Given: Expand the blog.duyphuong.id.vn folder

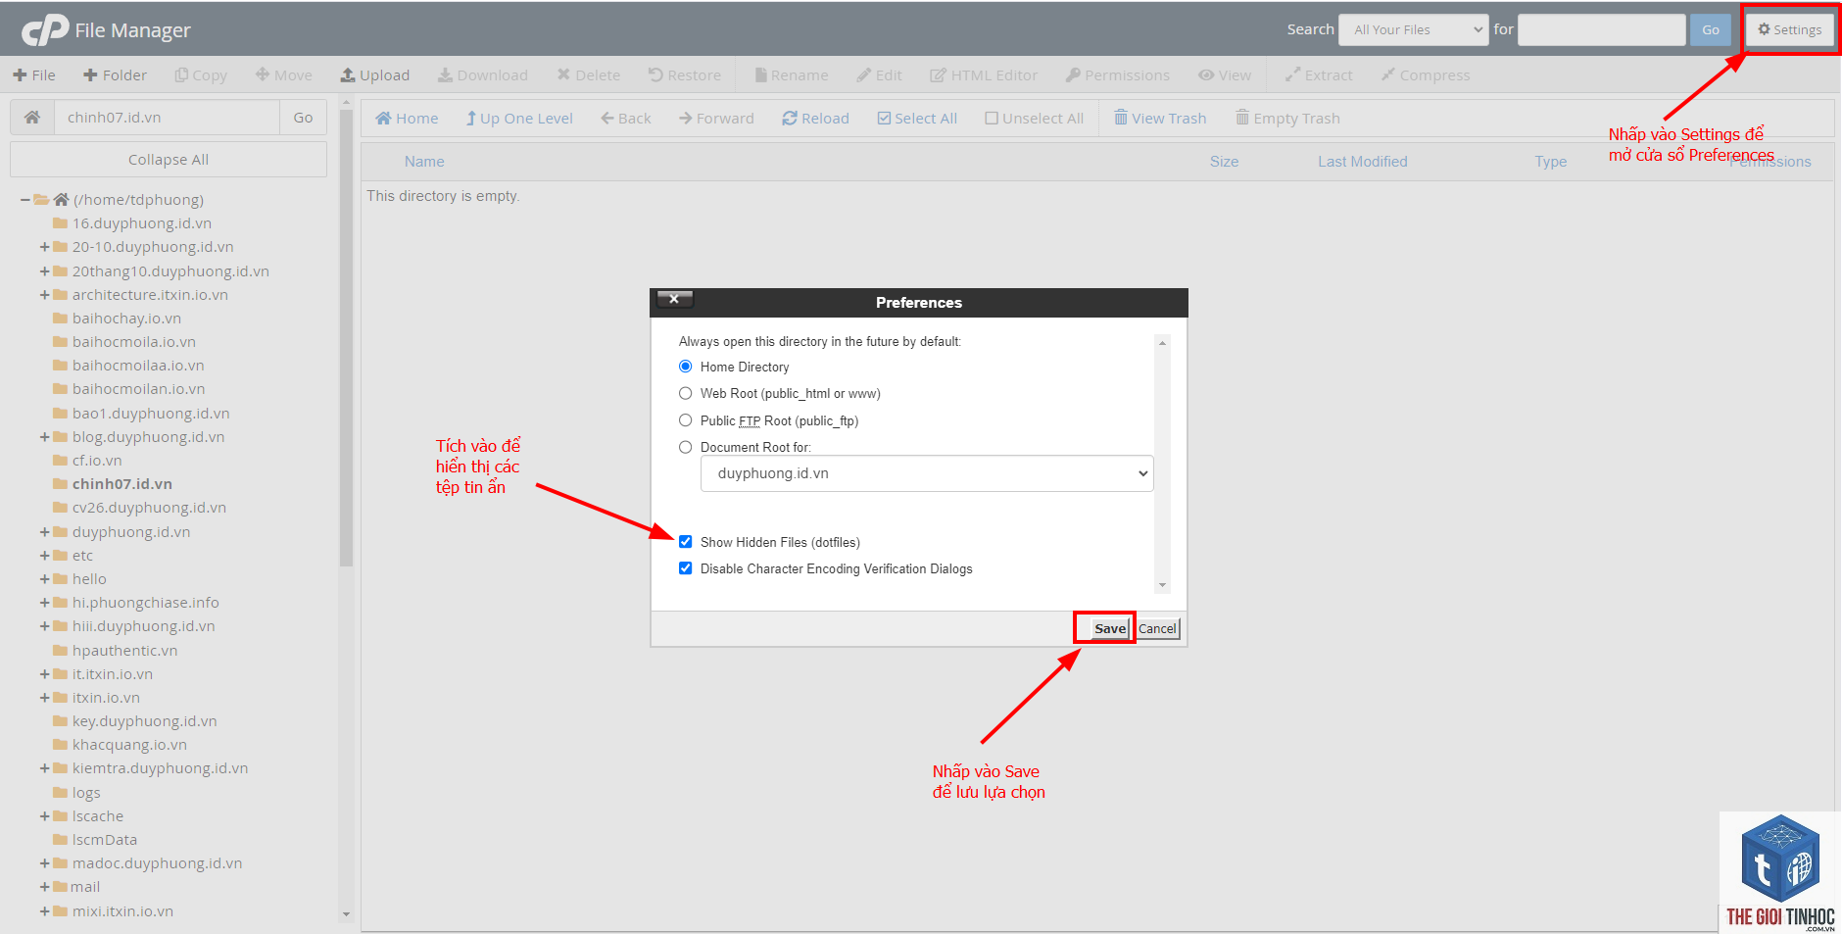Looking at the screenshot, I should (44, 437).
